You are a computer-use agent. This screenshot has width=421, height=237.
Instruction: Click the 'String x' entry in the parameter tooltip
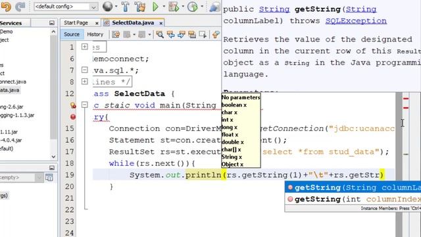click(x=232, y=157)
